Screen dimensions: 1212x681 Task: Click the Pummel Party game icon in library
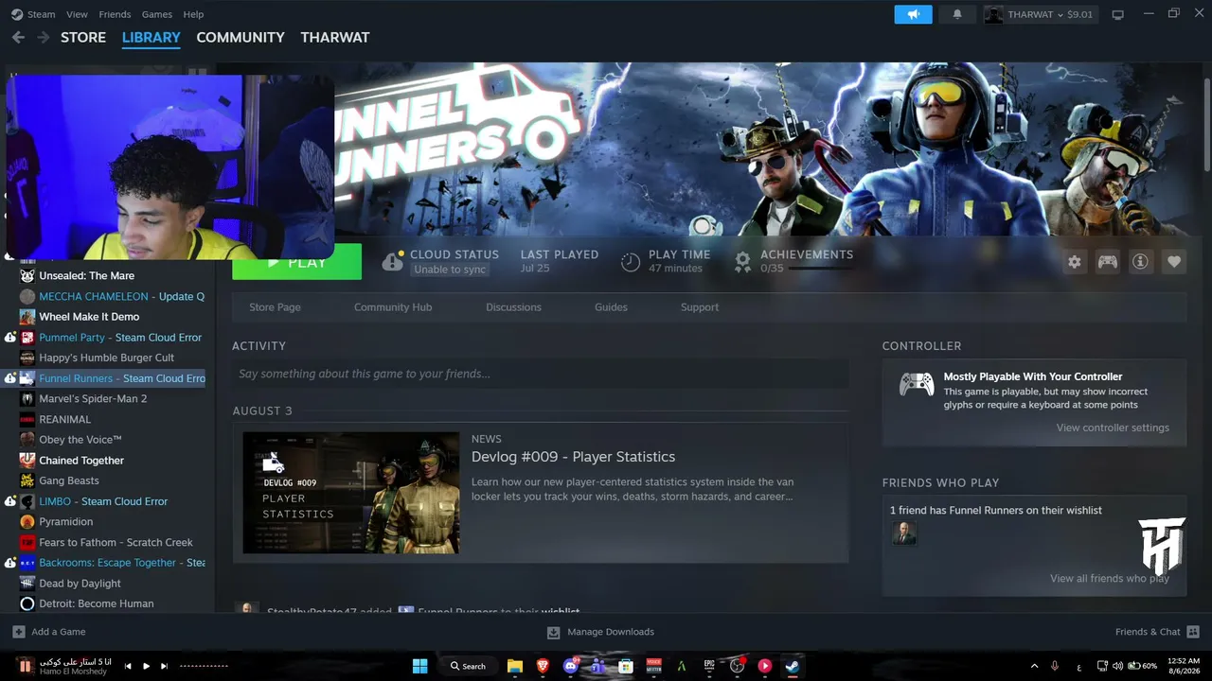coord(27,338)
